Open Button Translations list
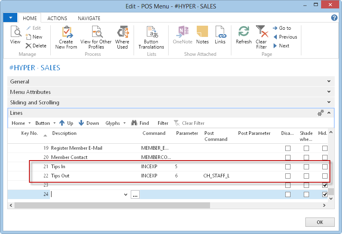 click(x=151, y=33)
